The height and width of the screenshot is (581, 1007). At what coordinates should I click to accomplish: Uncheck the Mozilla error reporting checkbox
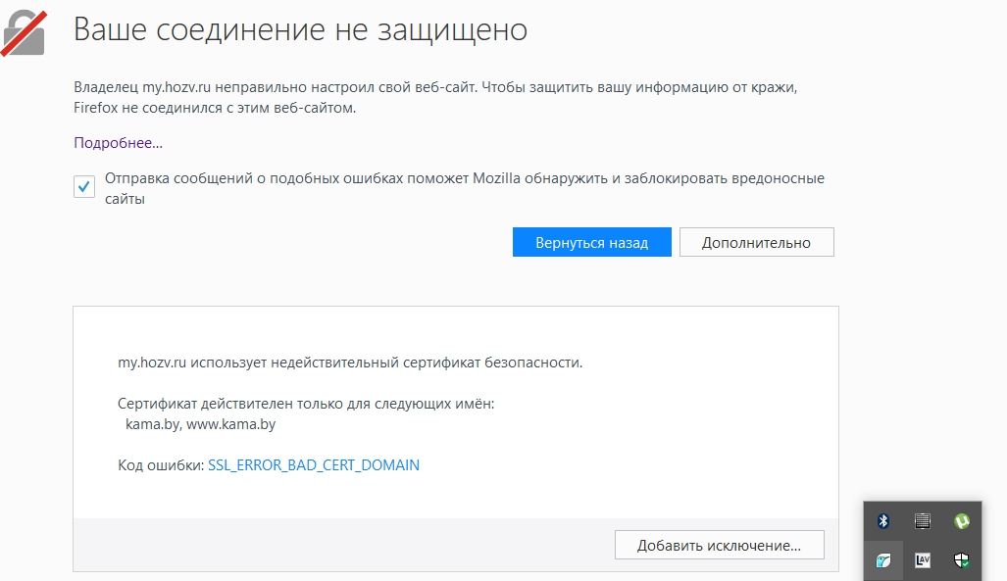(84, 187)
